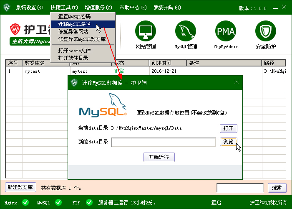The height and width of the screenshot is (209, 292).
Task: Click the 序号 column header
Action: tap(14, 63)
